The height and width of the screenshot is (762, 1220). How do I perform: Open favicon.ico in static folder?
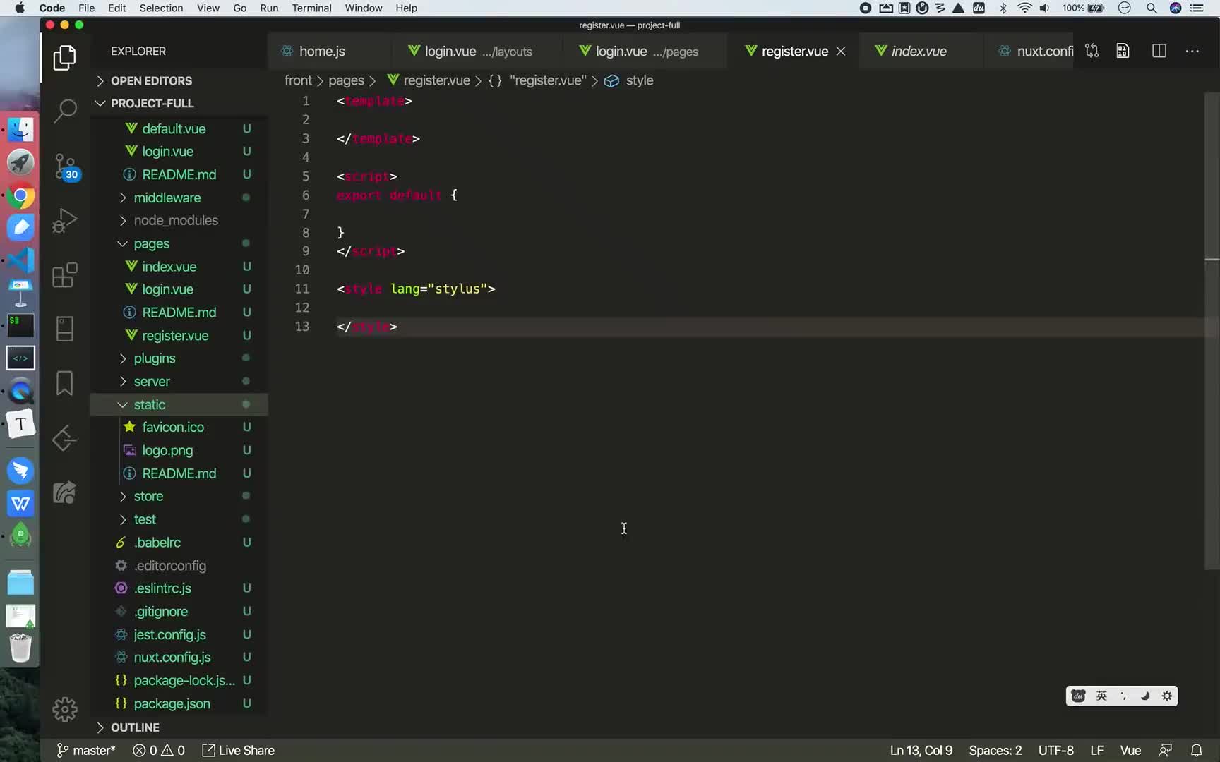(x=173, y=427)
